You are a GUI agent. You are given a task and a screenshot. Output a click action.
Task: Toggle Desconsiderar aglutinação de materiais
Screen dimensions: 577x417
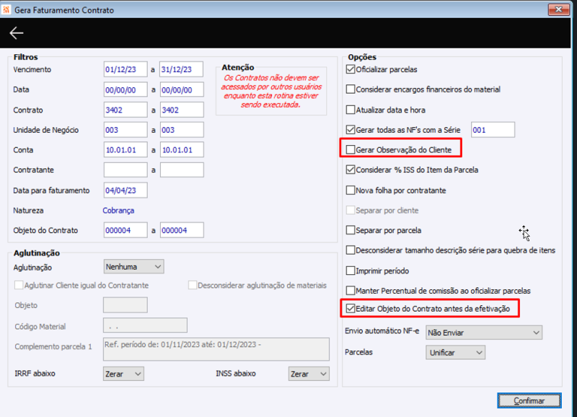pyautogui.click(x=192, y=285)
